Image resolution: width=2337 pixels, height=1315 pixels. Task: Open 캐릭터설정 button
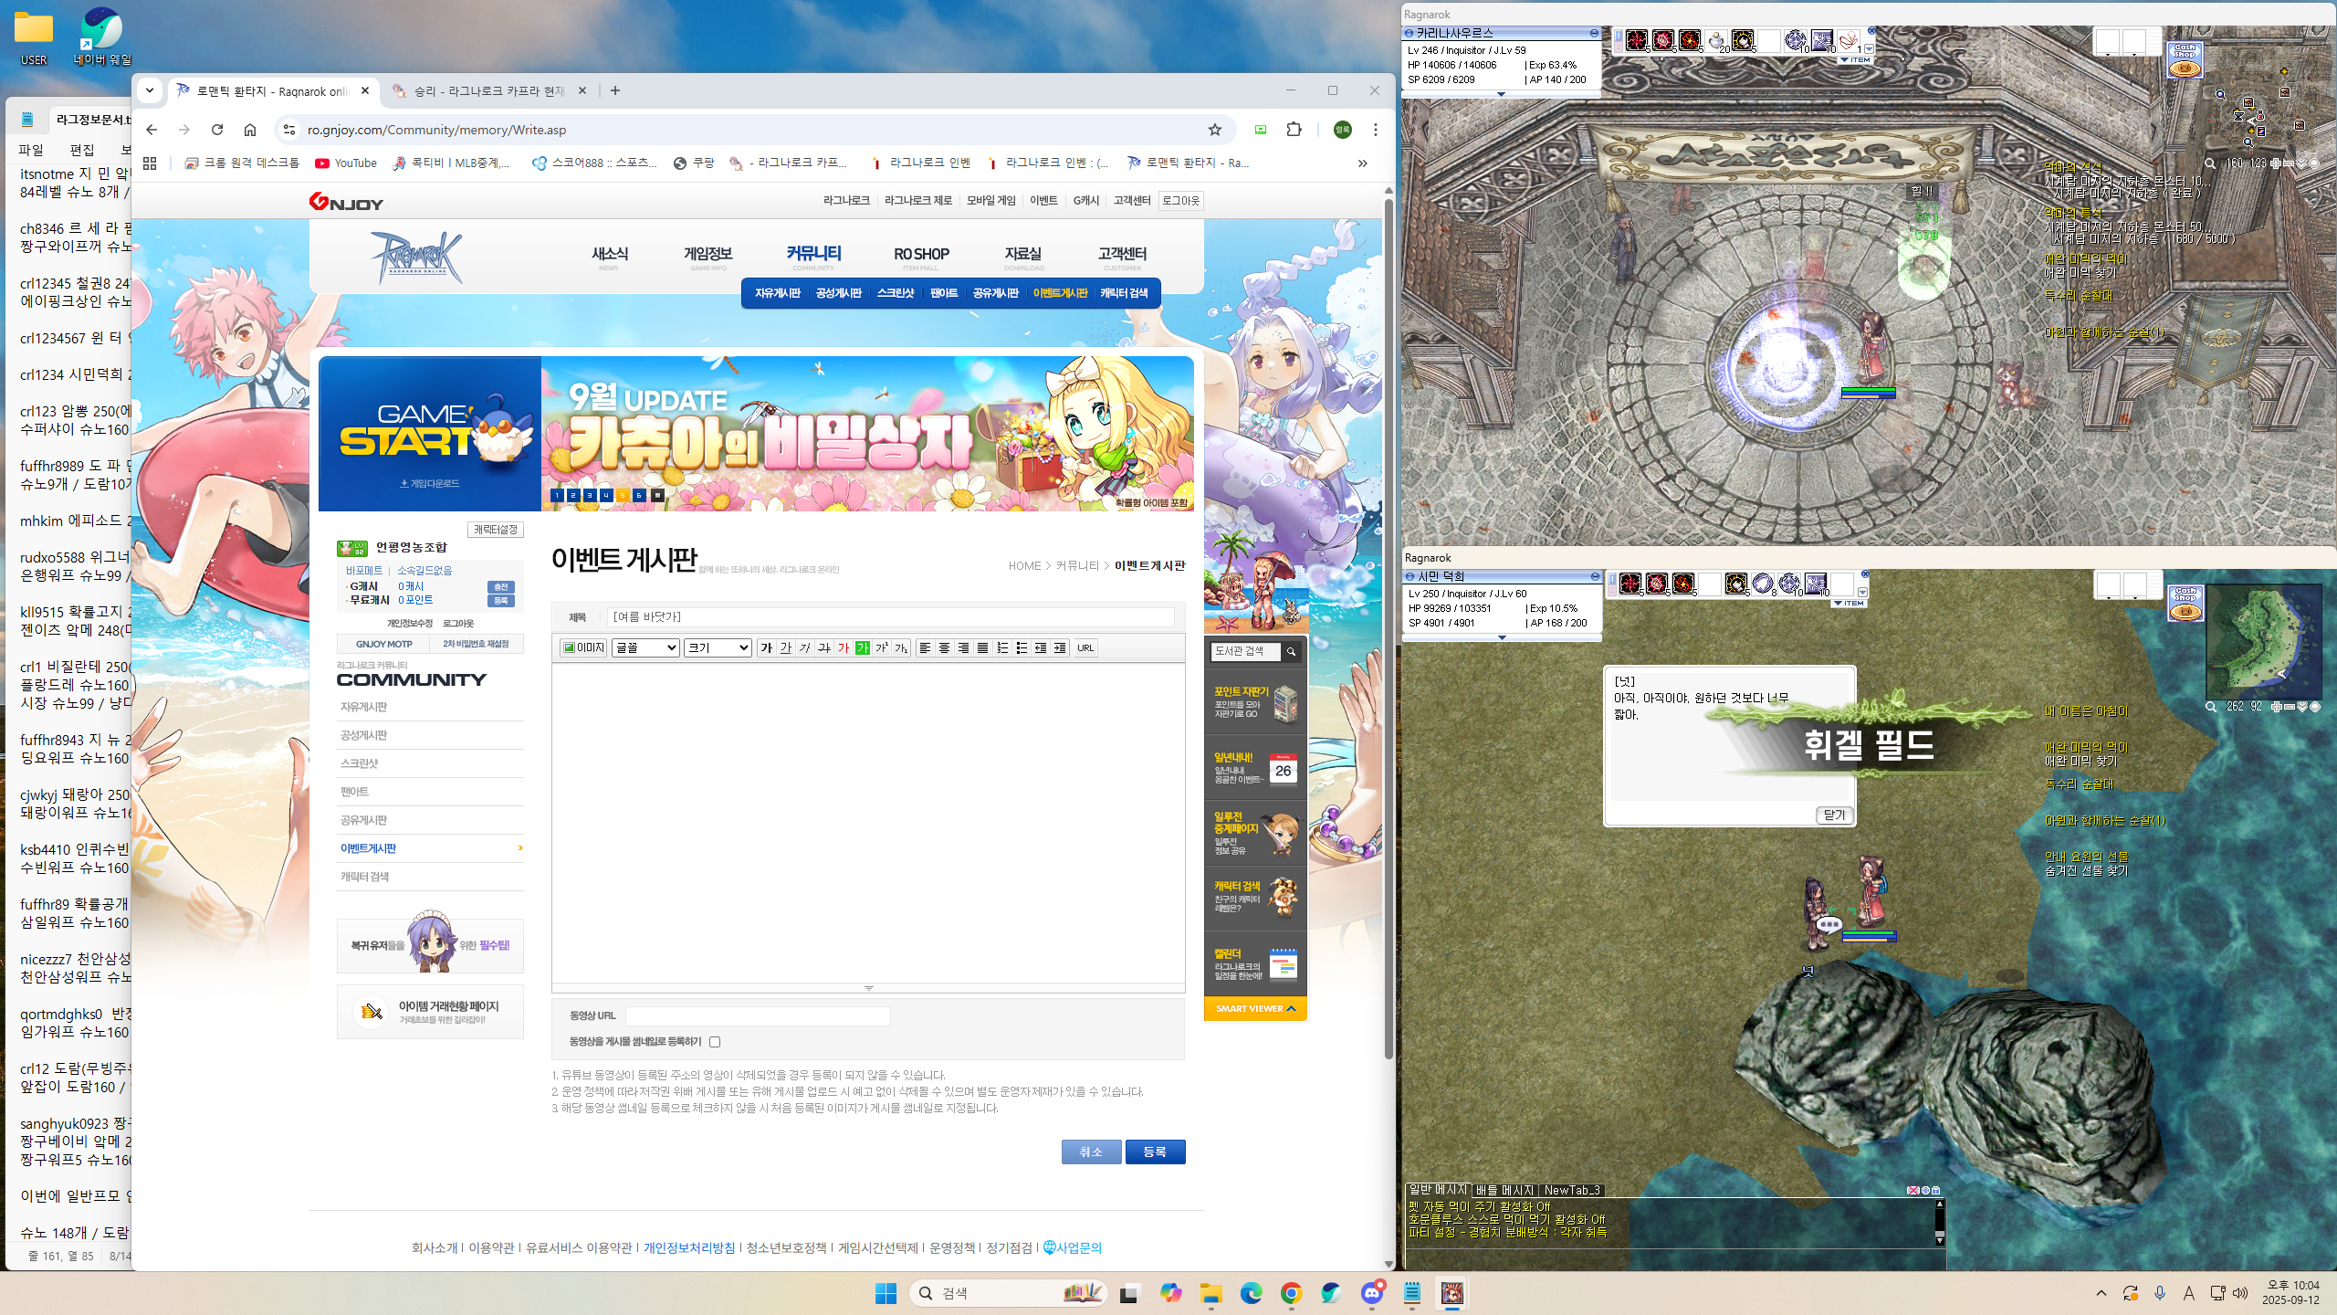pyautogui.click(x=495, y=530)
